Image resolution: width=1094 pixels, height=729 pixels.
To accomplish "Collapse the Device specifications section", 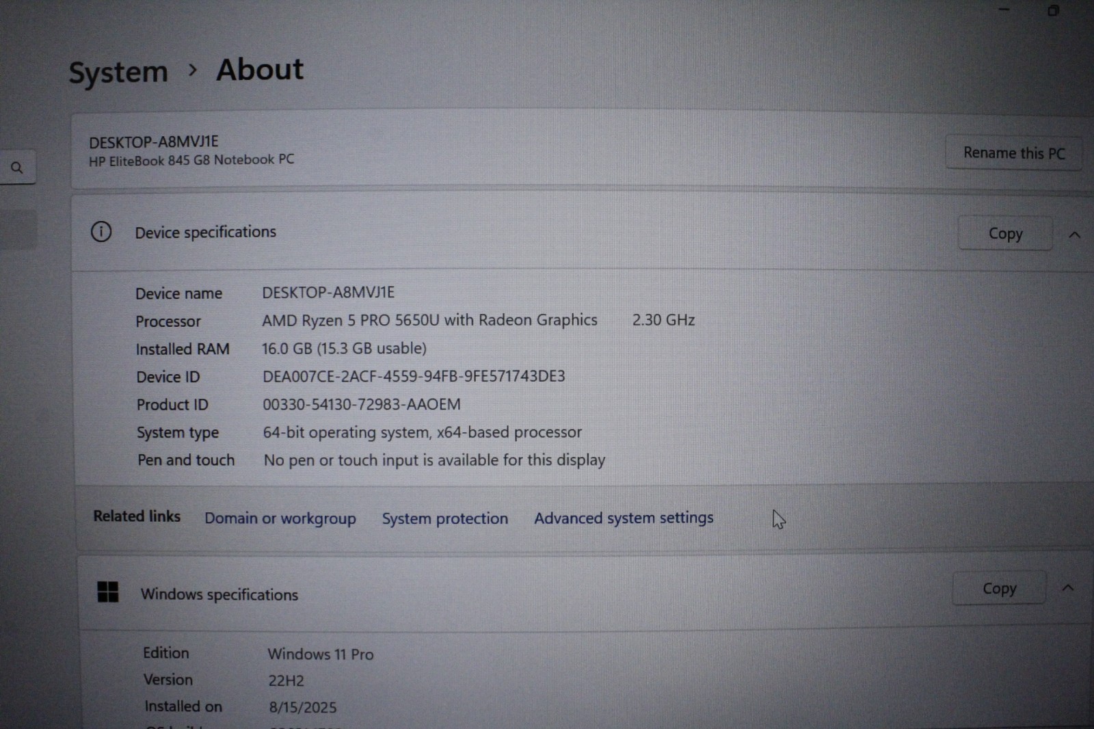I will click(x=1074, y=235).
